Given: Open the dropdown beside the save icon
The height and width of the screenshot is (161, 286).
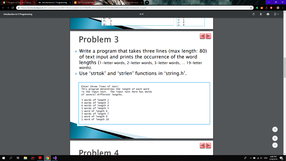Looking at the screenshot, I should coord(278,14).
